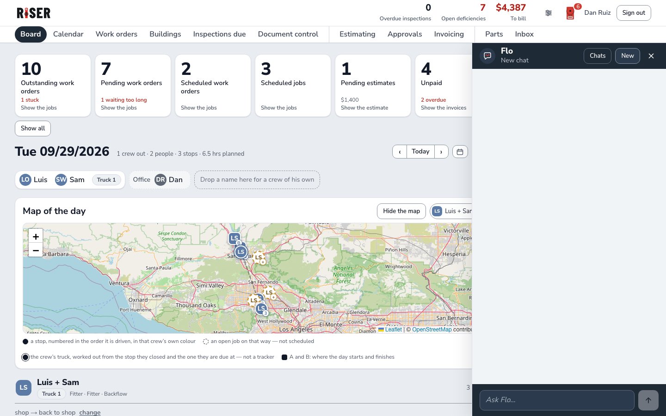Open Document control

288,34
